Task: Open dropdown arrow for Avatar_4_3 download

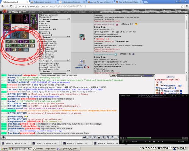Action: 91,143
